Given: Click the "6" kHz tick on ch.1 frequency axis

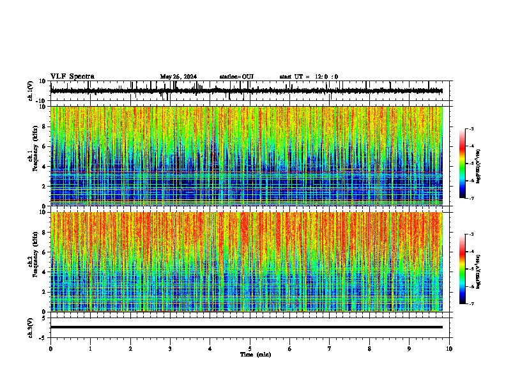Looking at the screenshot, I should (x=44, y=146).
